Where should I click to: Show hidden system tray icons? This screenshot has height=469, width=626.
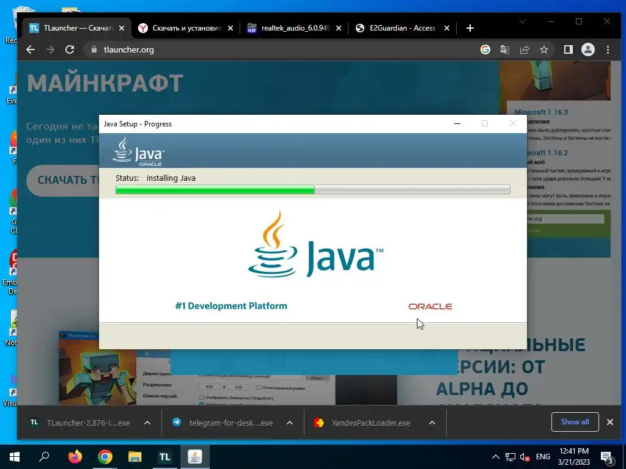pos(495,457)
